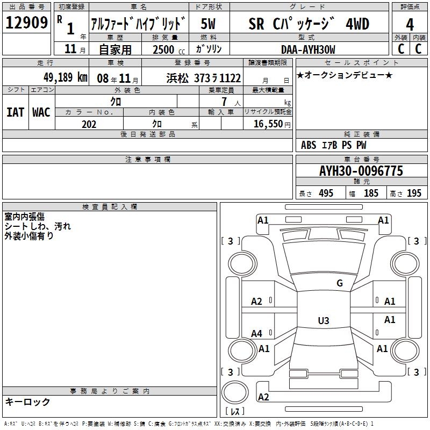This screenshot has width=430, height=430.
Task: Select the ABS エアB PS PW equipment line
Action: point(333,145)
